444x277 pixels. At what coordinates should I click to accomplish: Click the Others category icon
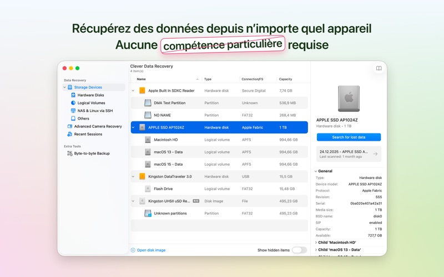click(73, 119)
